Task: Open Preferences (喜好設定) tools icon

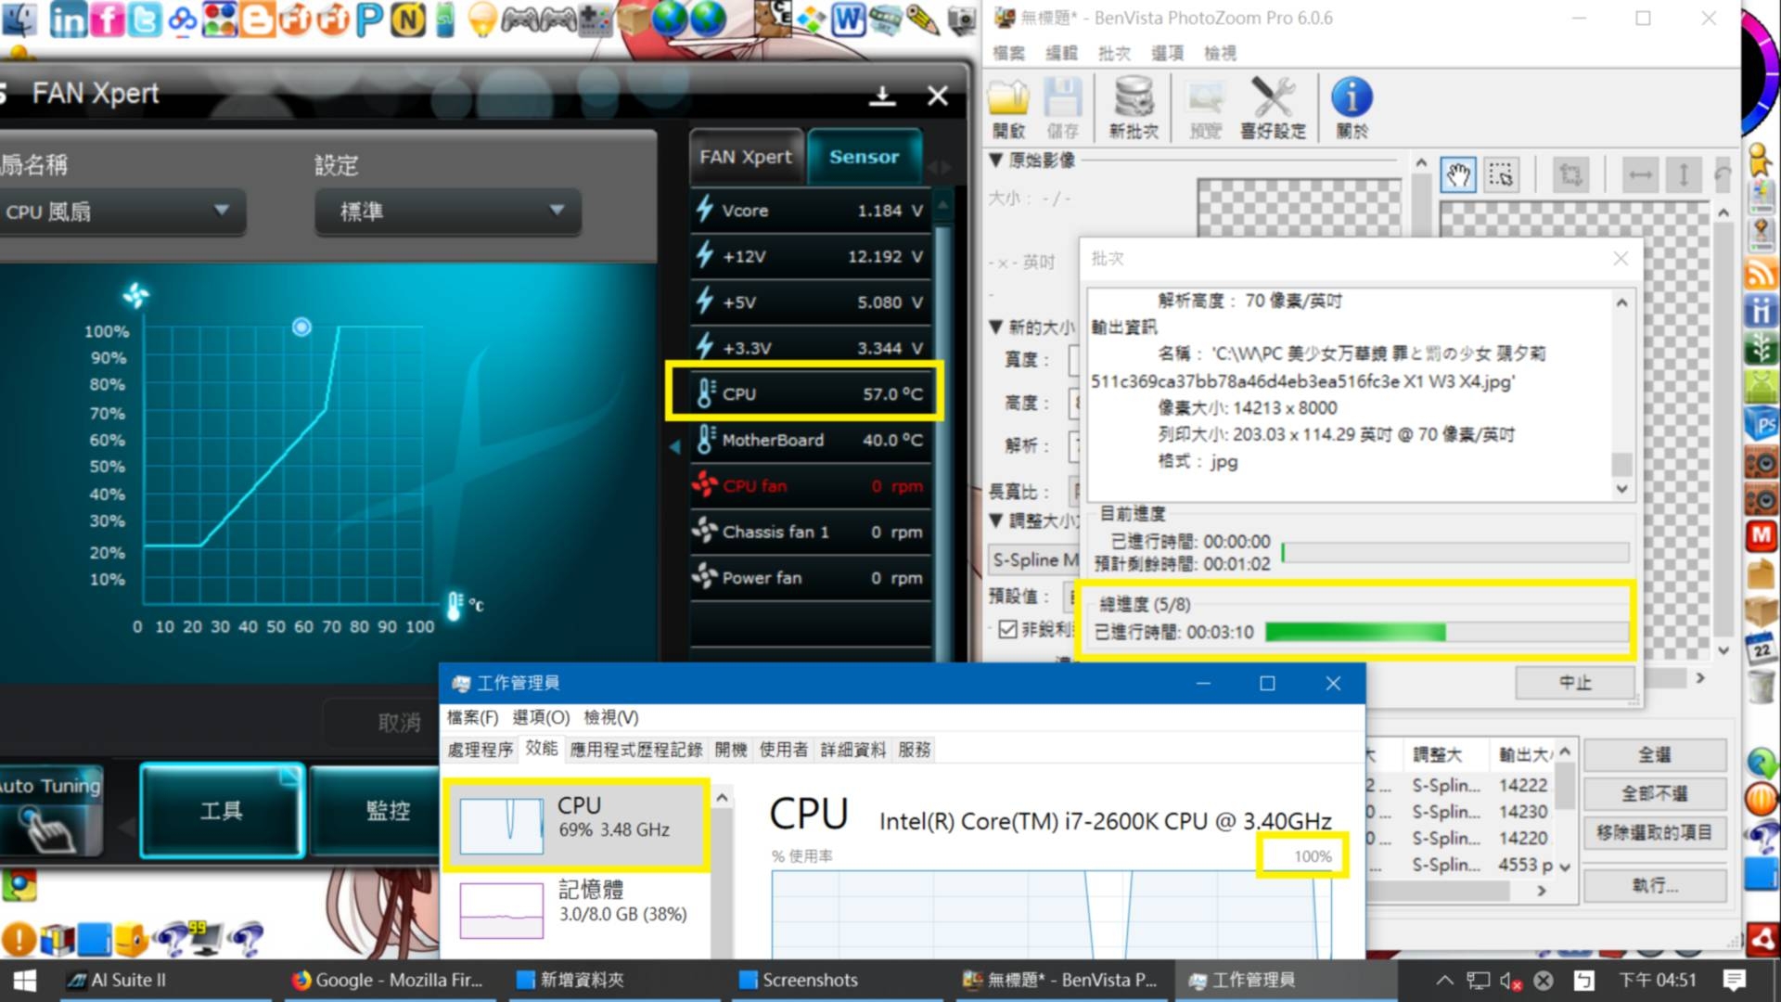Action: (1273, 99)
